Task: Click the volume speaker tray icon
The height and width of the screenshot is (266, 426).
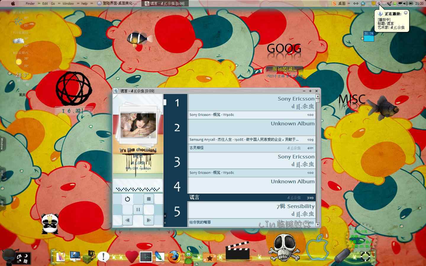Action: tap(405, 4)
